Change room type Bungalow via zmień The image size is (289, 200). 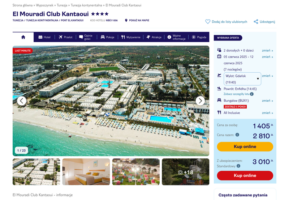tap(267, 101)
